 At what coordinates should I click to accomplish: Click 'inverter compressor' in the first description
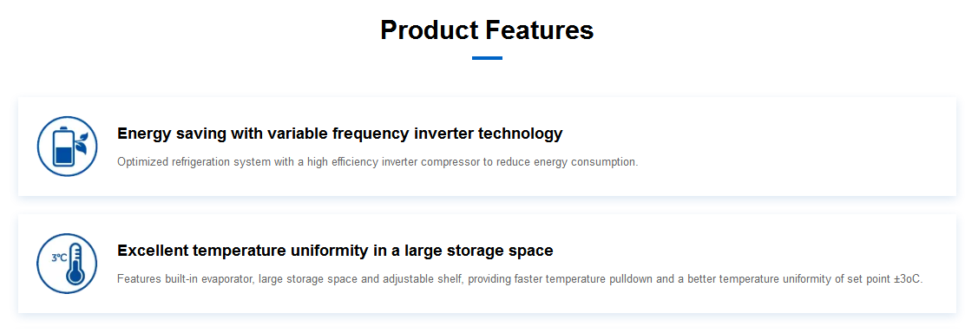point(430,162)
